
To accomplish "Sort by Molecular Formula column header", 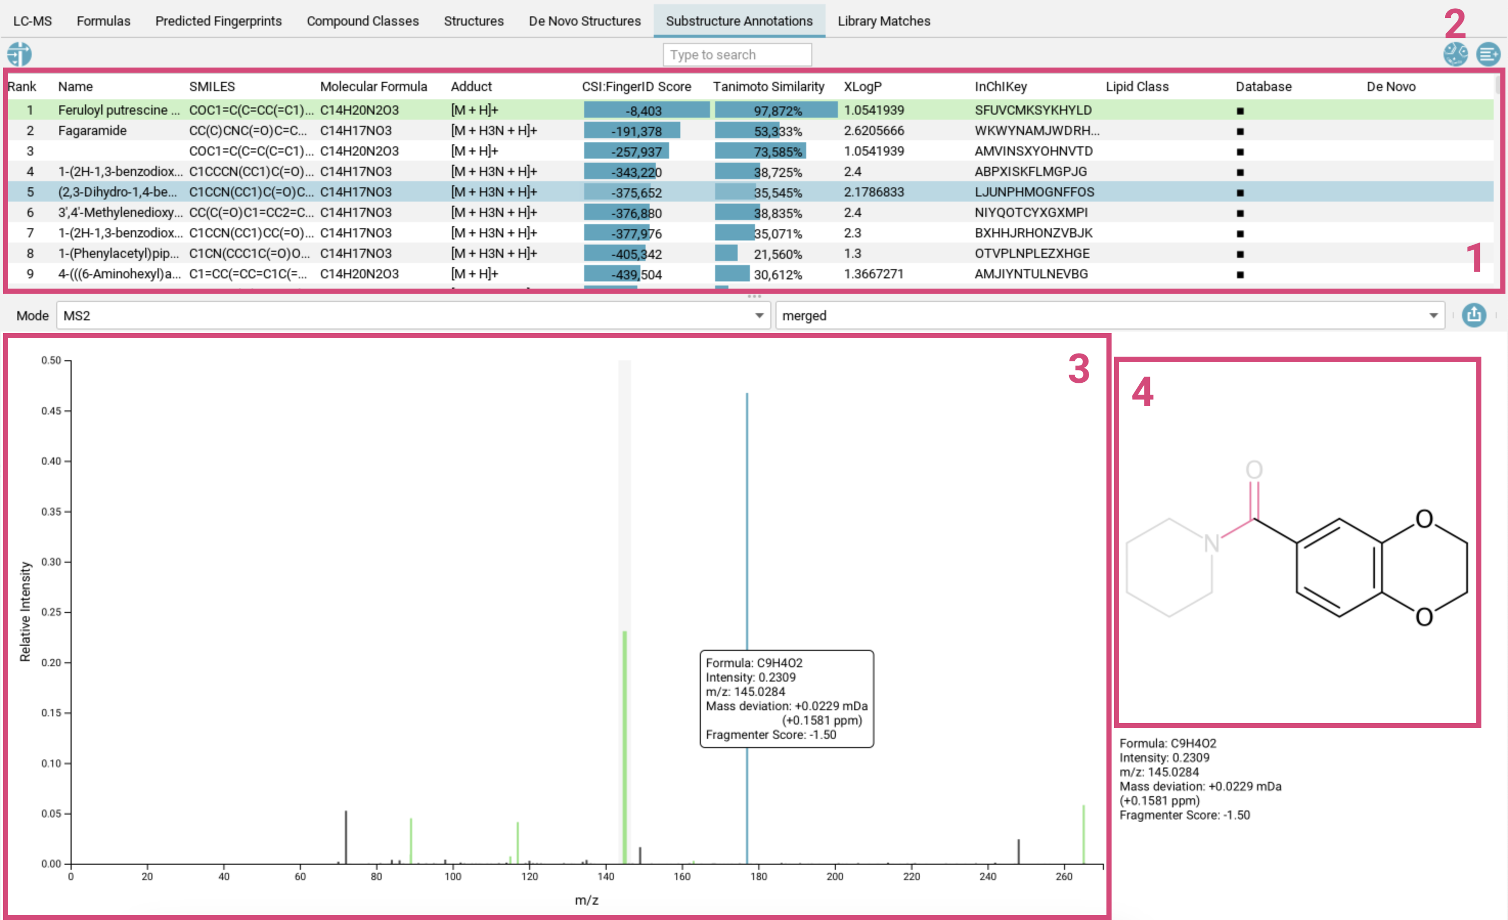I will [373, 86].
